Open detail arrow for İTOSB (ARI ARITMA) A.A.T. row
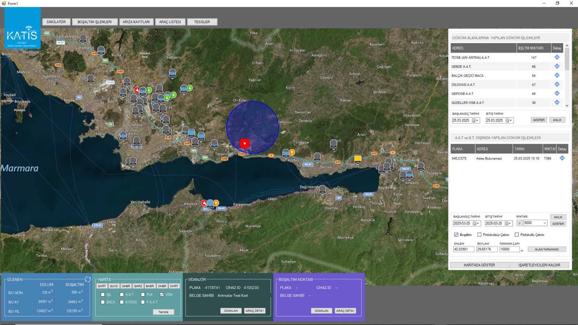Image resolution: width=578 pixels, height=325 pixels. [x=557, y=57]
